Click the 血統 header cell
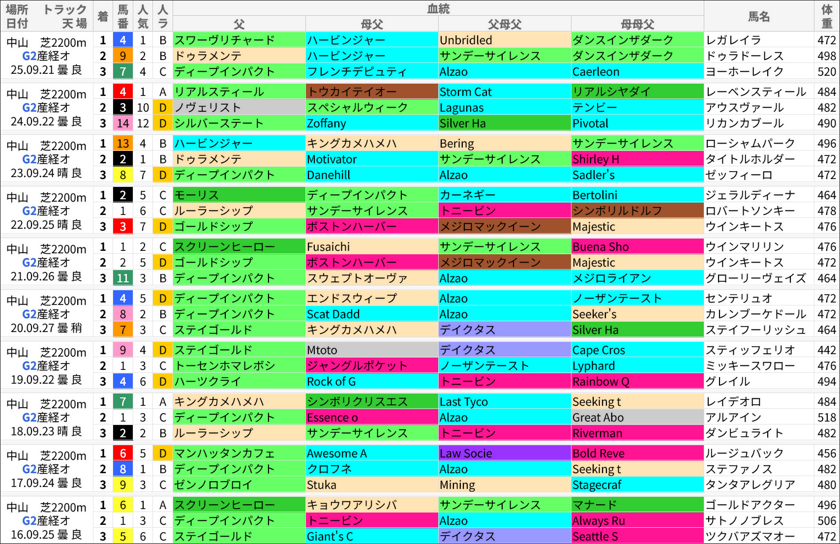 coord(438,8)
